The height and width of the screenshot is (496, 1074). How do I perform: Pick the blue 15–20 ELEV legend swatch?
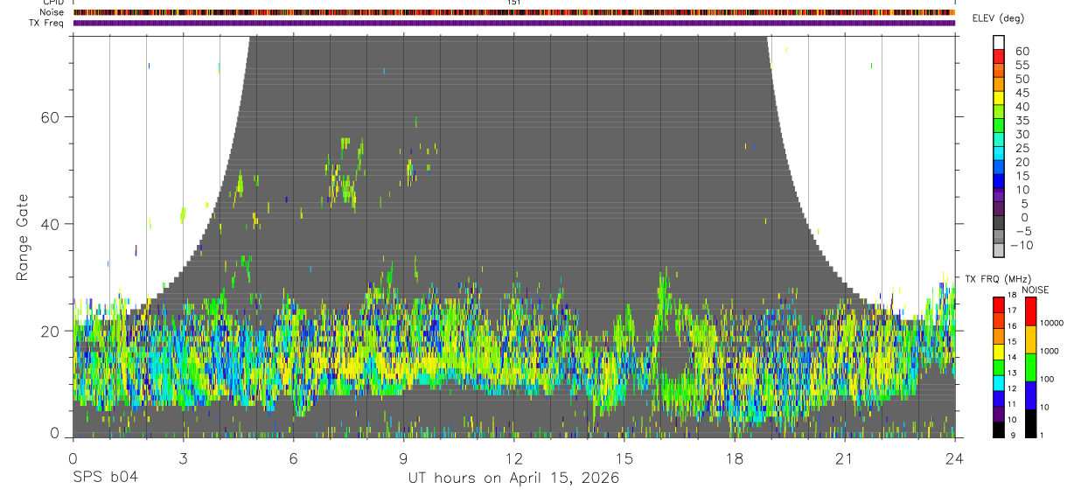click(999, 169)
